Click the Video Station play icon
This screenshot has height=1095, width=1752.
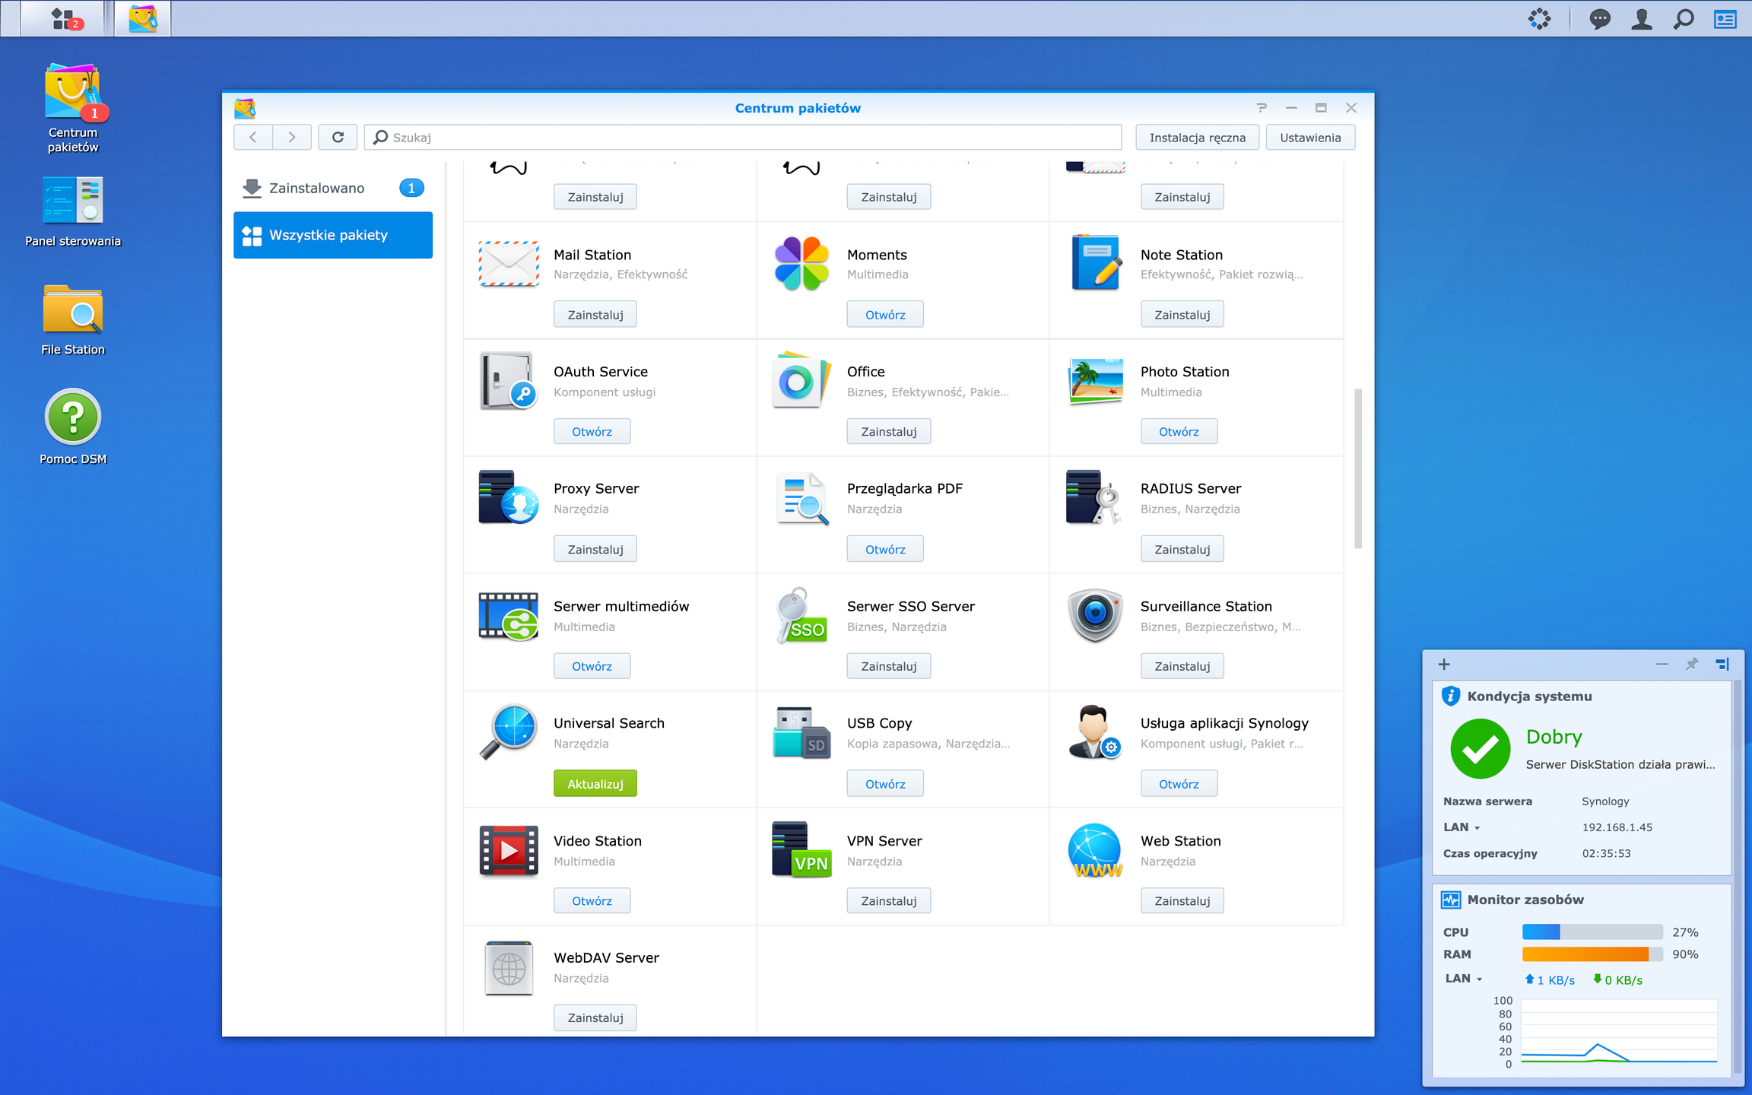point(509,850)
